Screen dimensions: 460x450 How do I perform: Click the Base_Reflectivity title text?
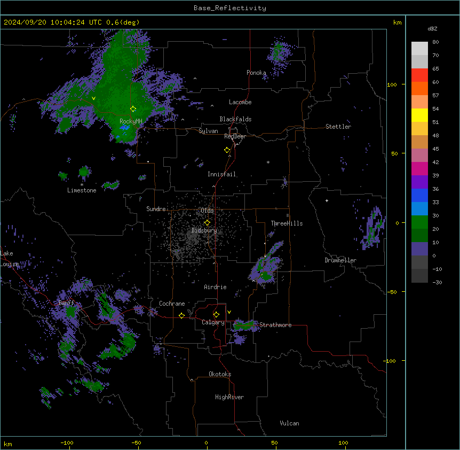coord(230,8)
